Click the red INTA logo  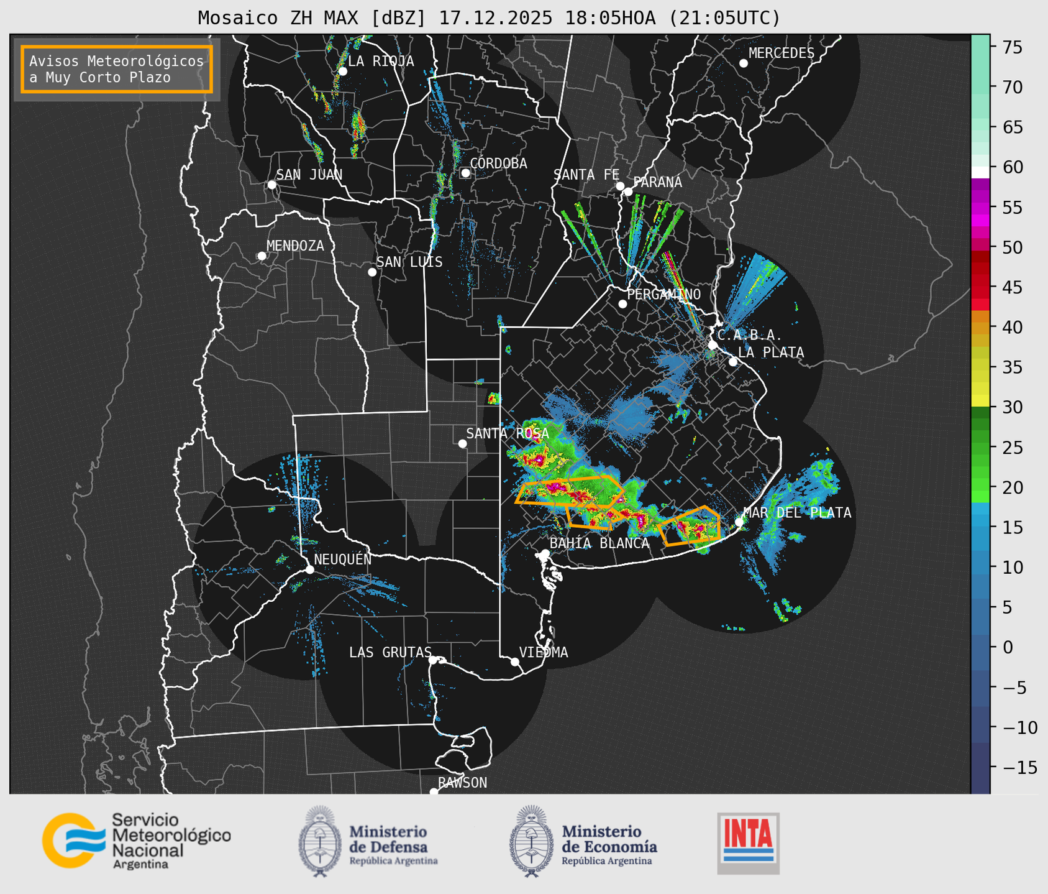[x=748, y=843]
